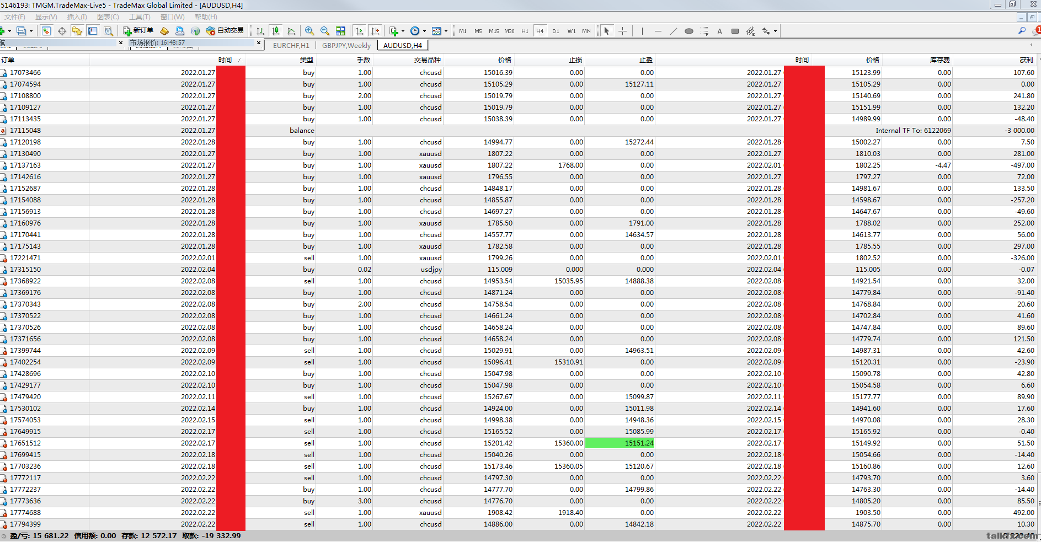Tile chart windows icon
Image resolution: width=1041 pixels, height=542 pixels.
coord(340,31)
